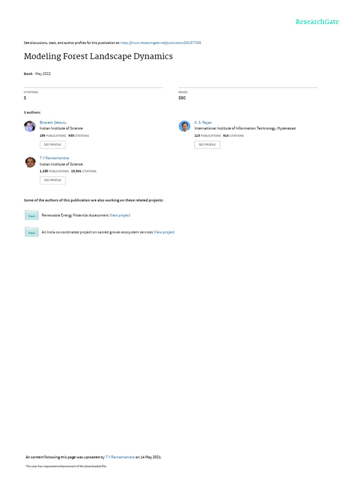Image resolution: width=357 pixels, height=477 pixels.
Task: Open the researchgate.net publication URL
Action: click(x=160, y=43)
